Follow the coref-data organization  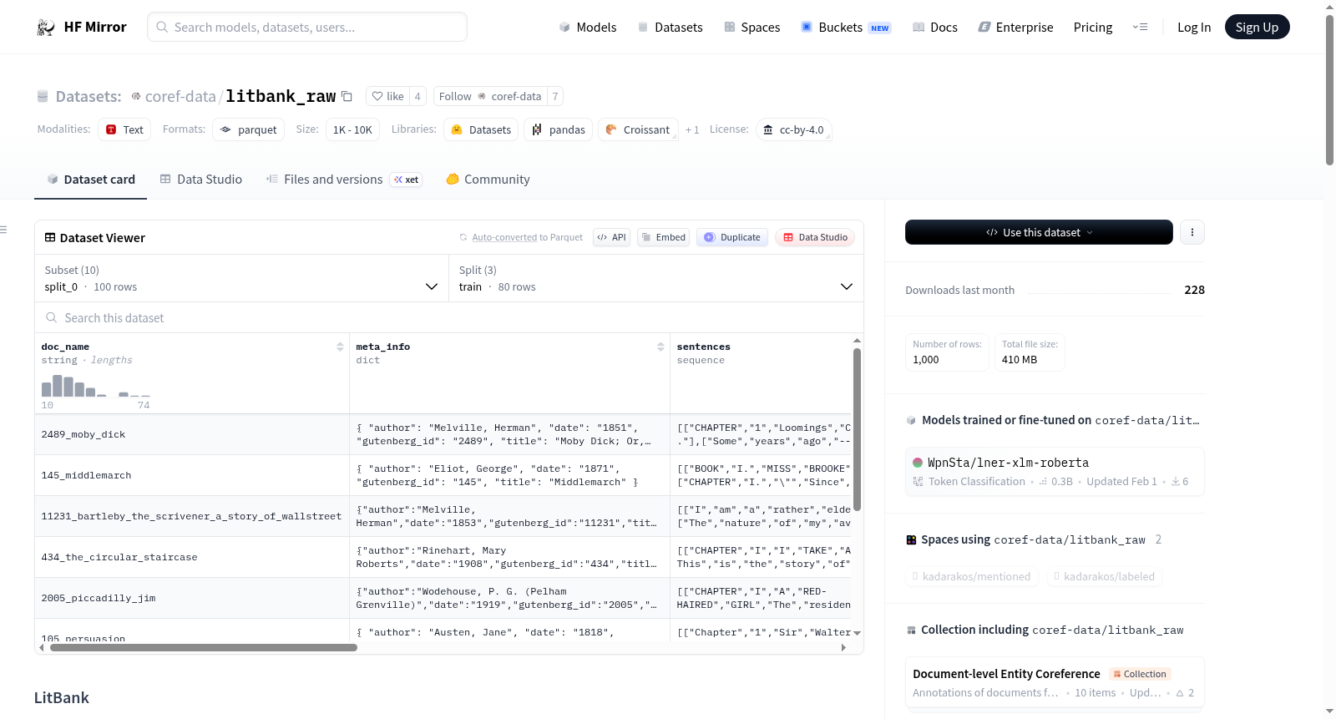[490, 96]
